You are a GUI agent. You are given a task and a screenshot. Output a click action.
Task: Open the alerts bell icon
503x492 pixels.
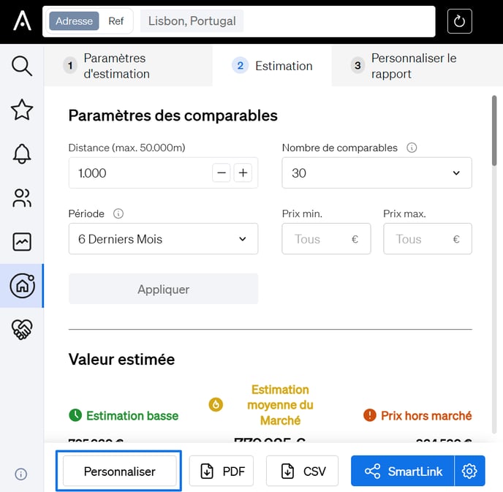22,154
